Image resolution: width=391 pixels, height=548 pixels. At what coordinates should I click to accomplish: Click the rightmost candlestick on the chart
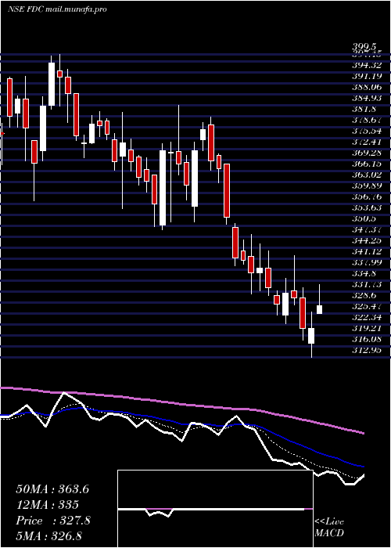[319, 309]
